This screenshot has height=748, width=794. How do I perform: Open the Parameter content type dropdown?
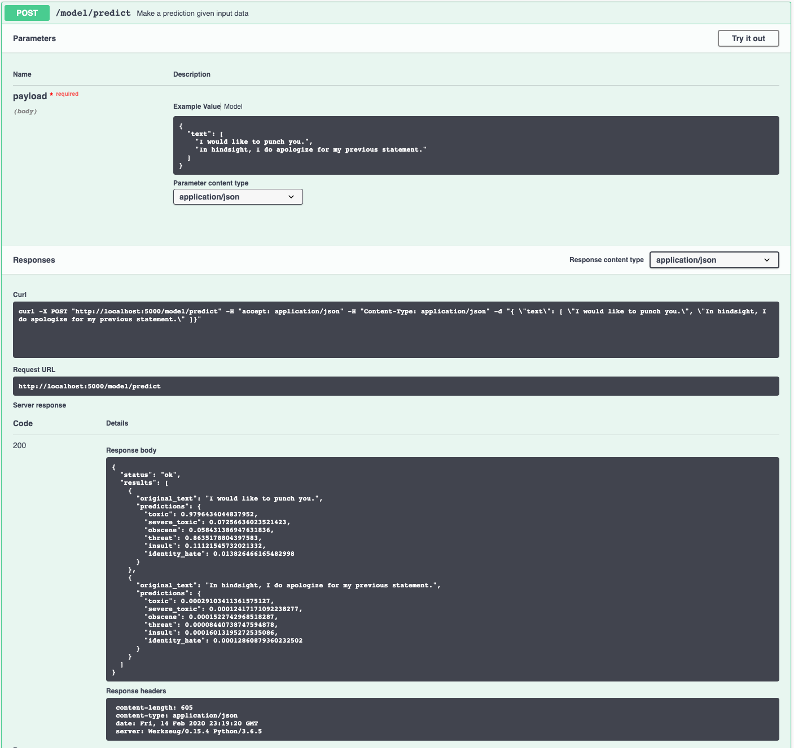click(x=238, y=197)
